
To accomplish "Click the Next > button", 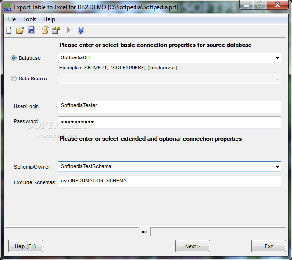I will tap(192, 246).
